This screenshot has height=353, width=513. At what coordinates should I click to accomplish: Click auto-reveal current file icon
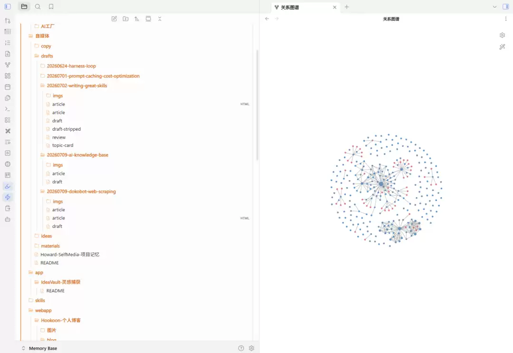(148, 19)
